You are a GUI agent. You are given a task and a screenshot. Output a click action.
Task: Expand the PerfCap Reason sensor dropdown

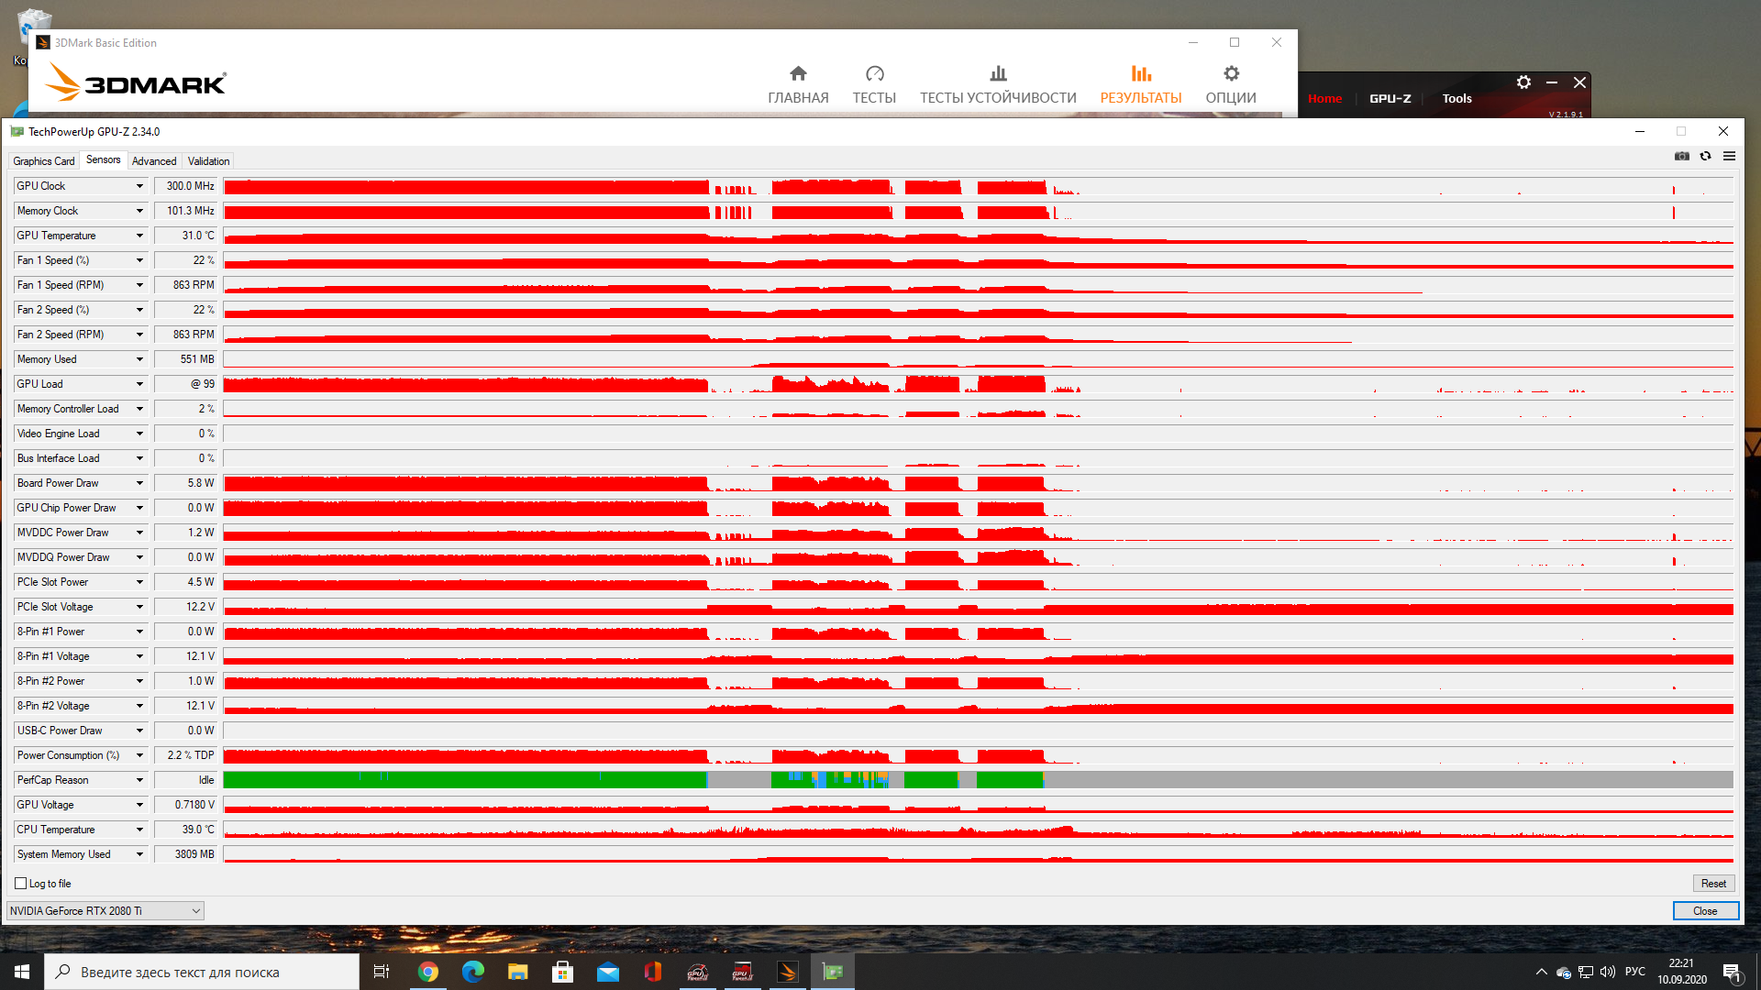pos(139,780)
